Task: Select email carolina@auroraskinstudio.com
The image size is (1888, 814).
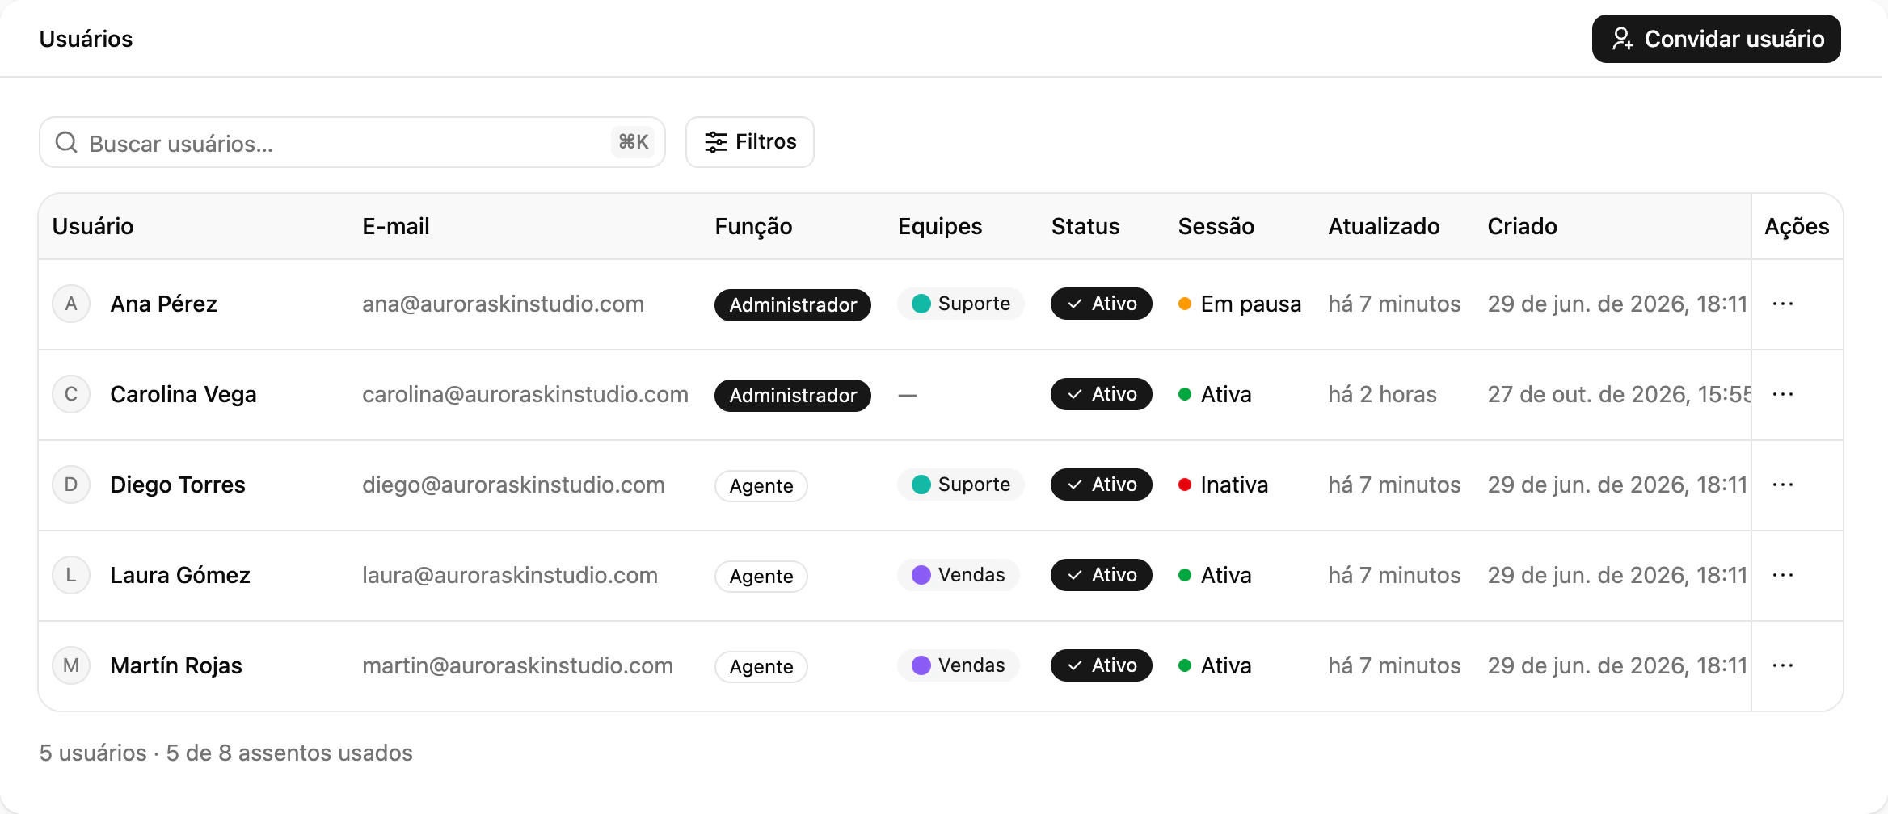Action: click(x=525, y=394)
